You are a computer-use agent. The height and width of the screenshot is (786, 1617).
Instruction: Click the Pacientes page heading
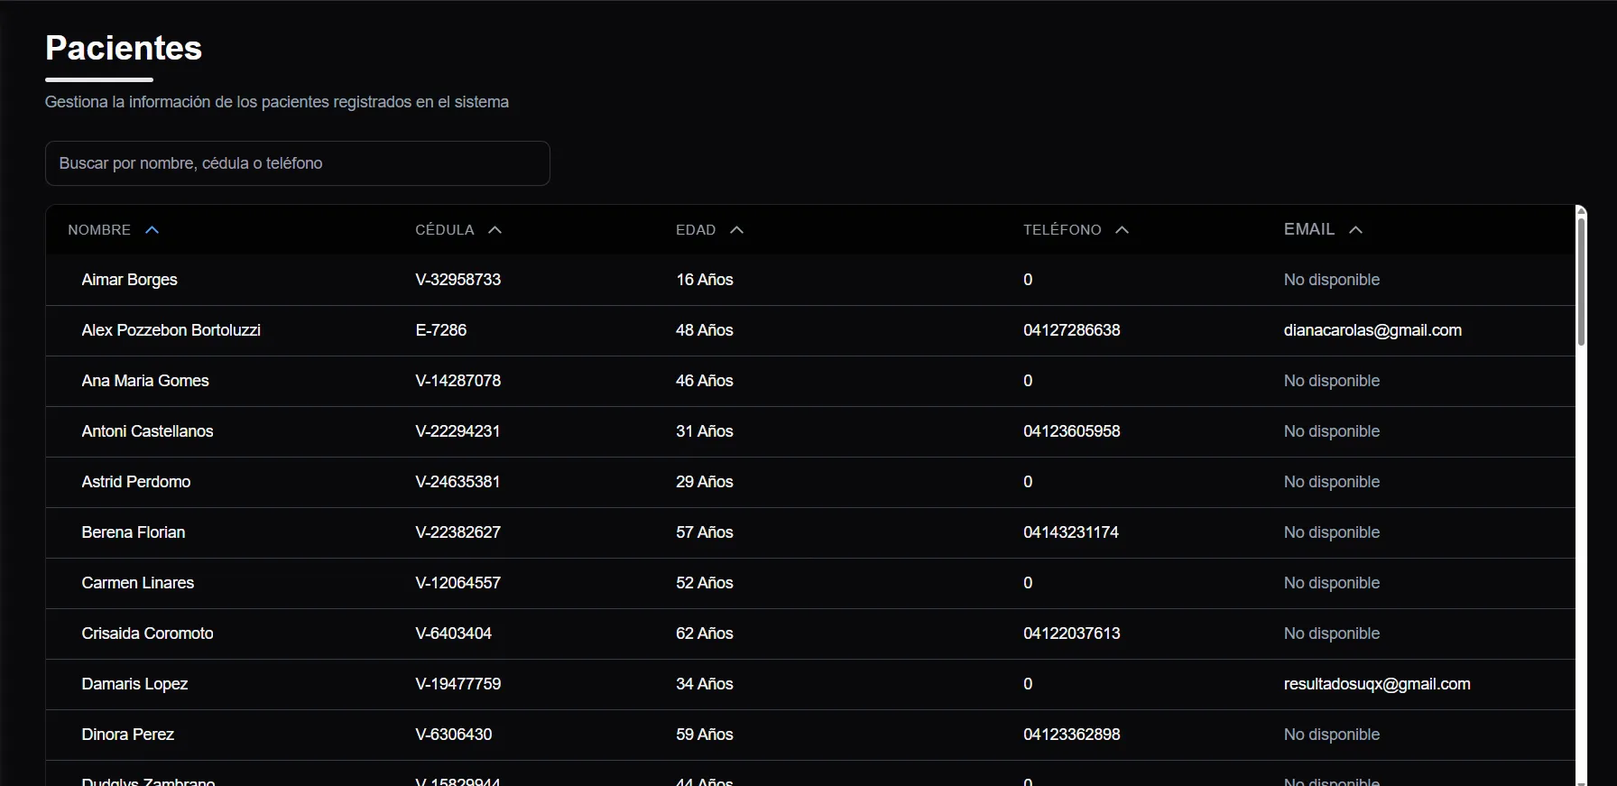click(x=124, y=48)
